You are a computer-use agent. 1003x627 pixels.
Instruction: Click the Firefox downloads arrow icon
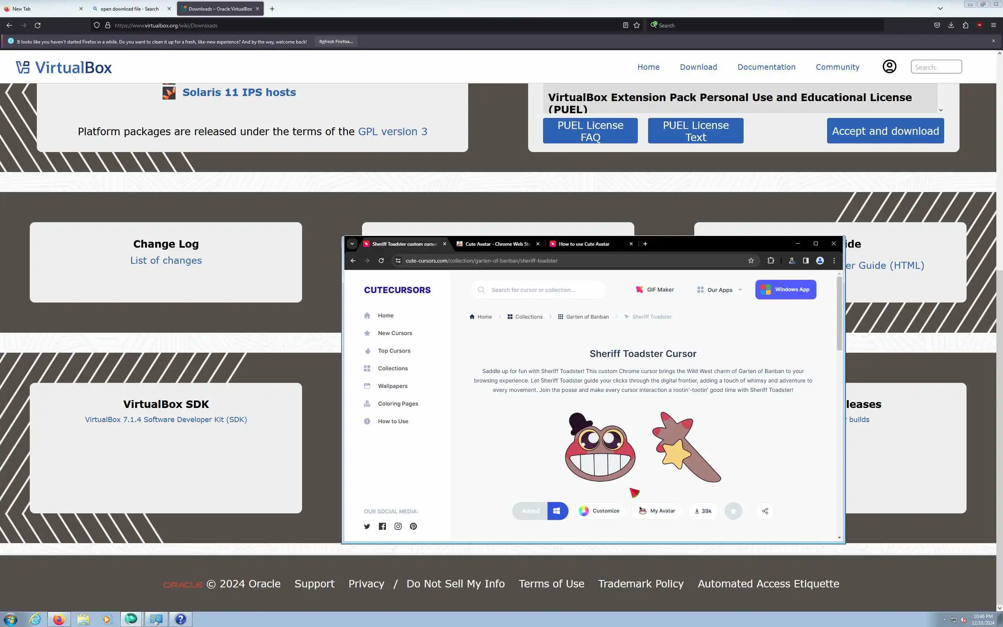tap(951, 25)
